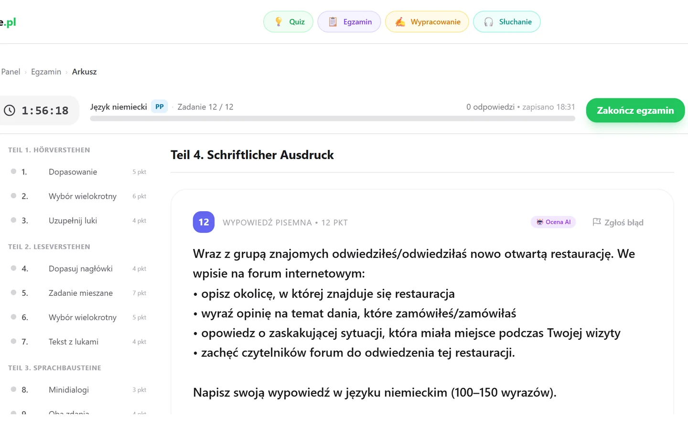This screenshot has height=430, width=688.
Task: Click the writing hand icon on Wypracowanie
Action: [x=400, y=21]
